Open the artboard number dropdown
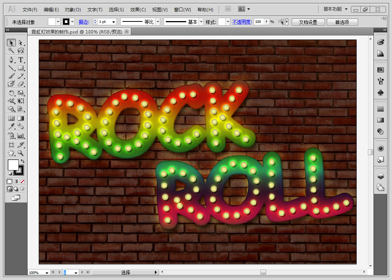The image size is (392, 280). click(76, 273)
